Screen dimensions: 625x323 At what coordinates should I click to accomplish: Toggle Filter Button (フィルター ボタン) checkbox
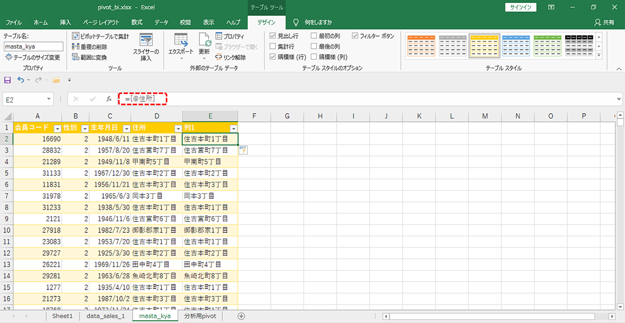tap(355, 36)
